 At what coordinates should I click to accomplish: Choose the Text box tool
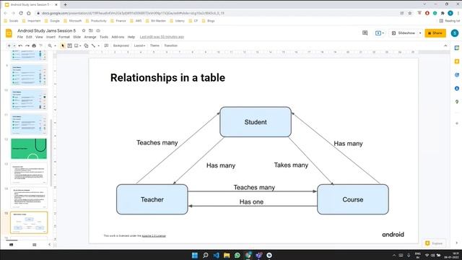tap(69, 45)
